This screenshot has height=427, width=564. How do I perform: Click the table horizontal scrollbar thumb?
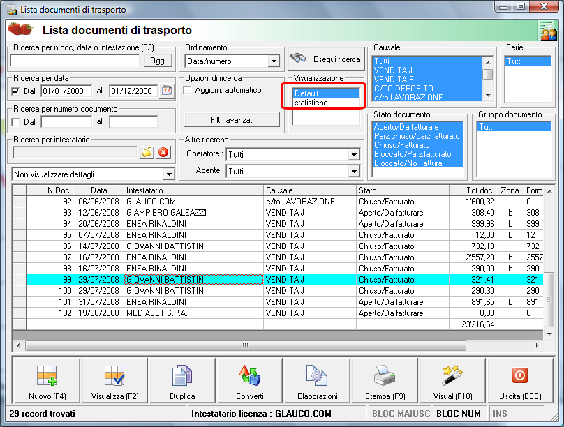coord(246,346)
